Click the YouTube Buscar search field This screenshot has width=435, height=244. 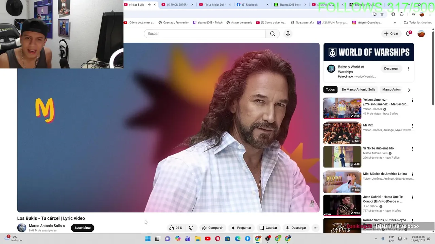tap(205, 34)
